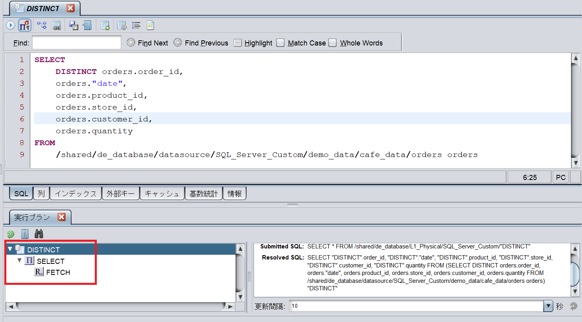
Task: Click the binoculars search plan icon
Action: tap(39, 234)
